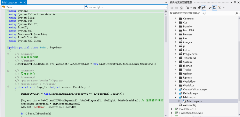Click the editor scrollbar down arrow
The width and height of the screenshot is (240, 117).
point(166,115)
